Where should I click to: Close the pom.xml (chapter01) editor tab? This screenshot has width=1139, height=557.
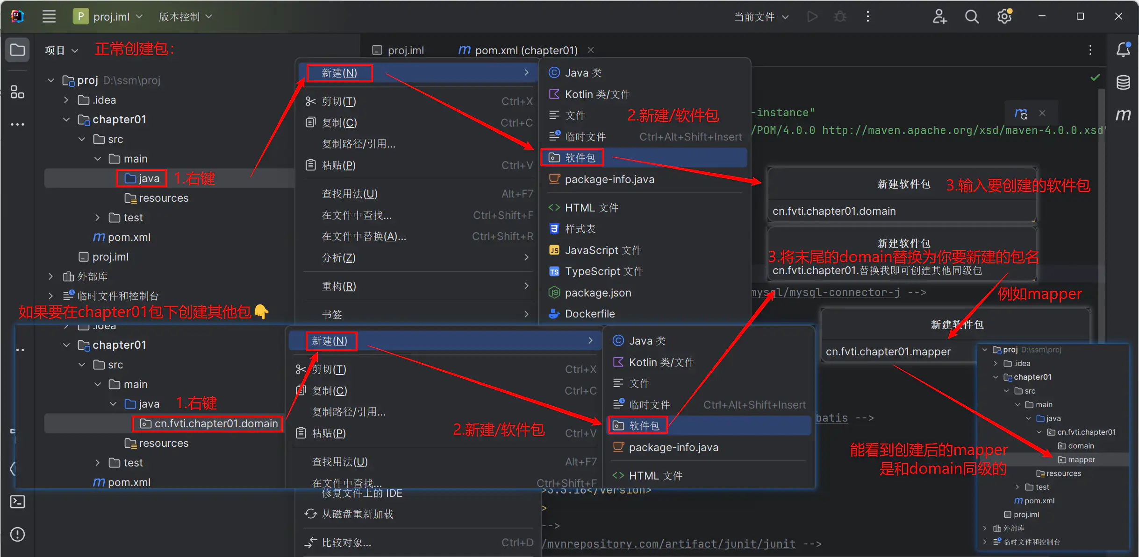[591, 50]
